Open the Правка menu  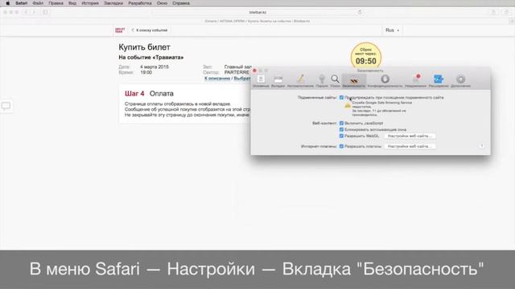pyautogui.click(x=56, y=3)
